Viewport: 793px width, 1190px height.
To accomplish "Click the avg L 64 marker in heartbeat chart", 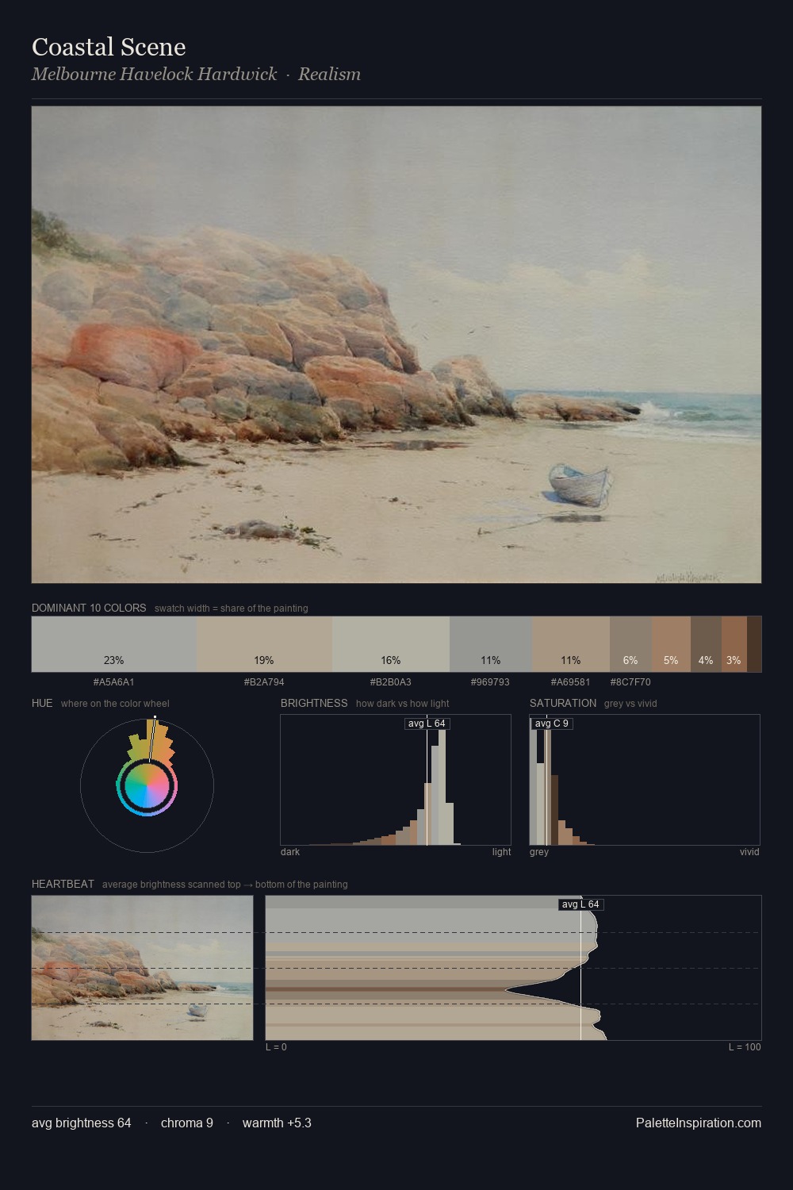I will [x=580, y=904].
